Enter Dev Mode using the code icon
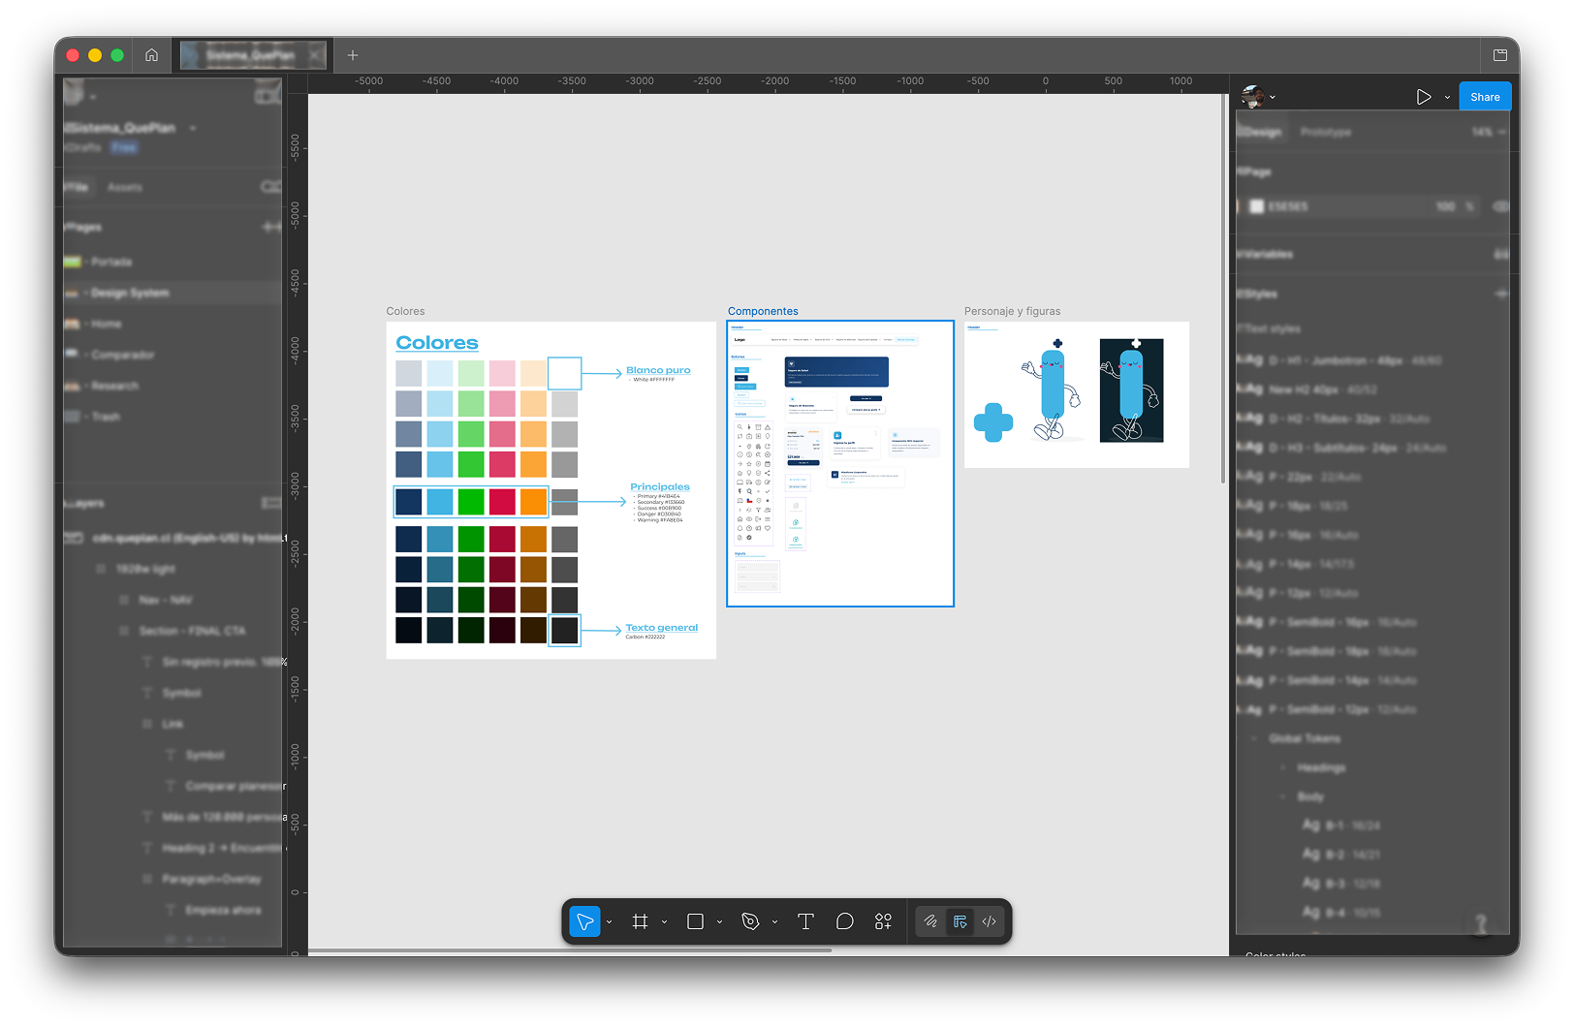The image size is (1574, 1028). [x=989, y=921]
